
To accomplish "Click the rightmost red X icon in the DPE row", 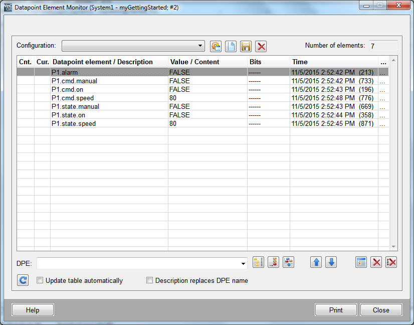I will pyautogui.click(x=391, y=262).
